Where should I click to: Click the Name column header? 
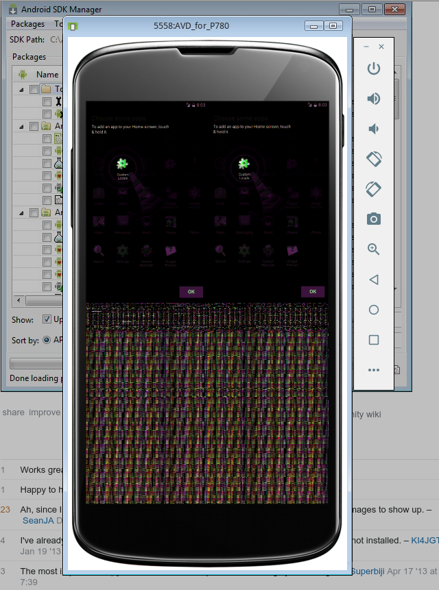[47, 75]
